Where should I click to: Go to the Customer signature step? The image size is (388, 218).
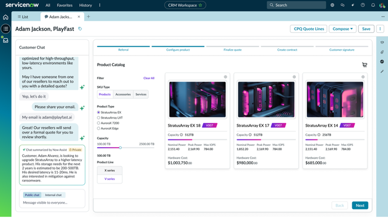pos(342,48)
